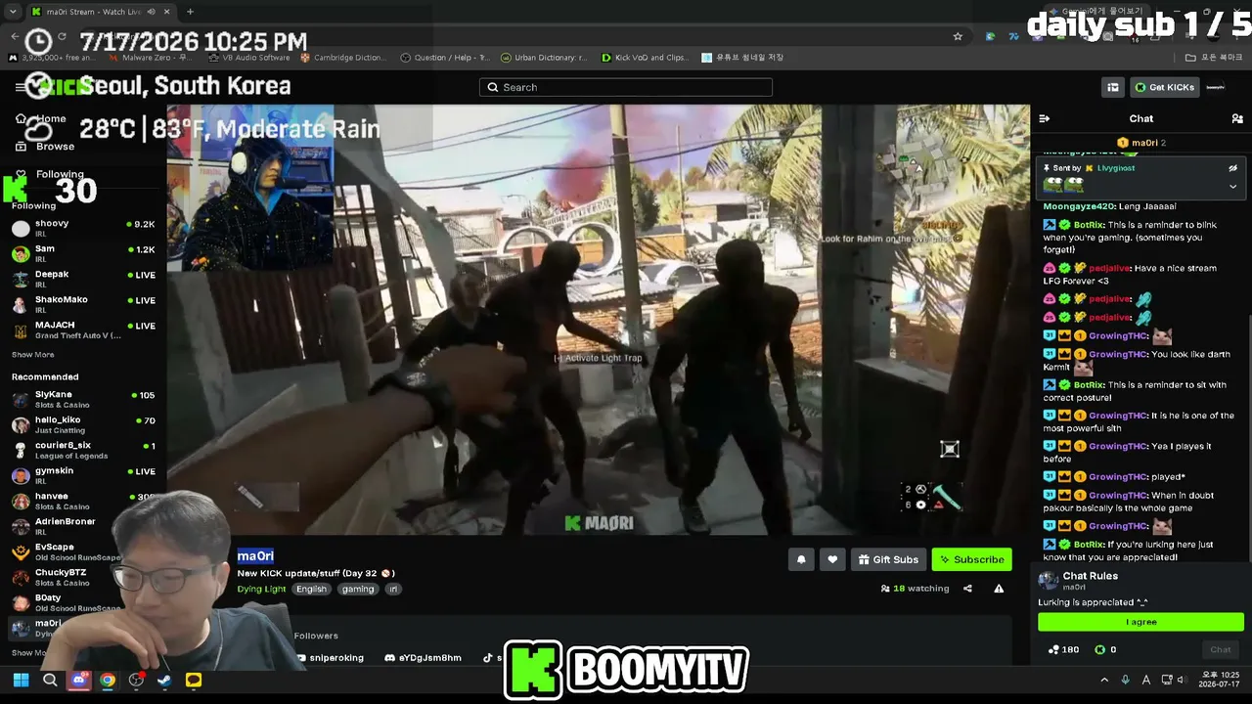Hide the pinned message from Livyghost
Screen dimensions: 1252x704
[x=1232, y=168]
